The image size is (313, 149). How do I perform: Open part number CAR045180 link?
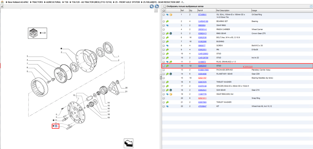tap(203, 21)
